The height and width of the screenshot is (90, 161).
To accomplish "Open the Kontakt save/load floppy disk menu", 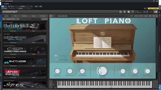I will point(120,12).
